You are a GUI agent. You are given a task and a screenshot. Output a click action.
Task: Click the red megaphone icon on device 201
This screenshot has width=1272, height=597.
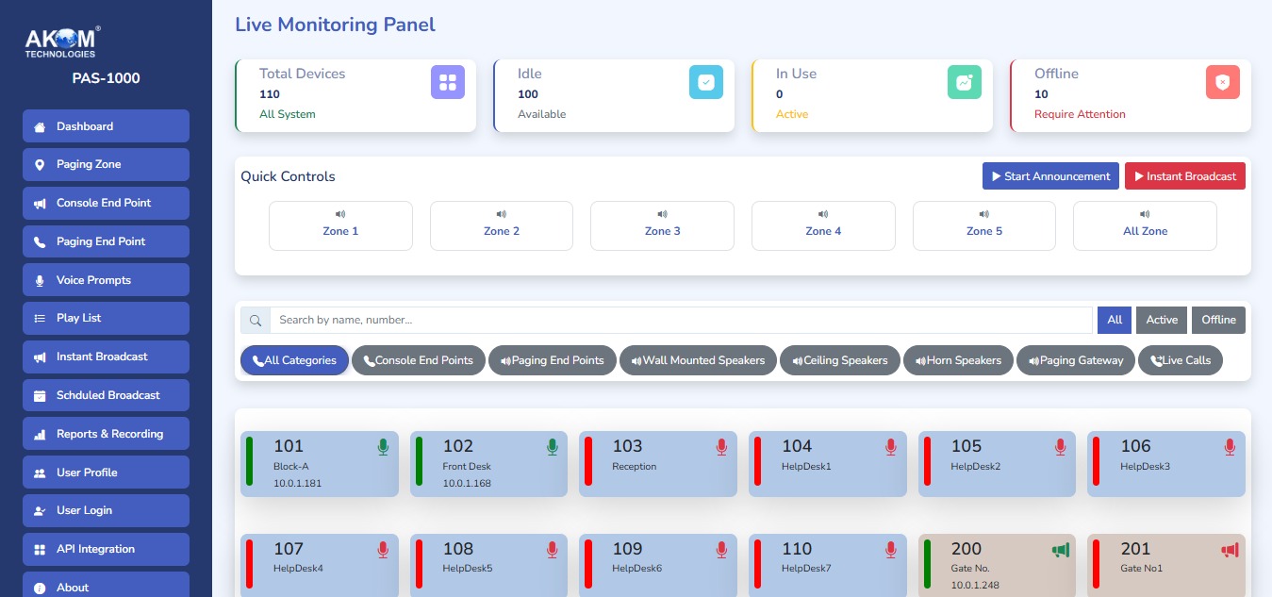[1230, 550]
